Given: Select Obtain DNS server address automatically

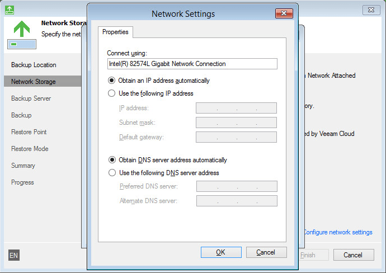Looking at the screenshot, I should tap(112, 160).
